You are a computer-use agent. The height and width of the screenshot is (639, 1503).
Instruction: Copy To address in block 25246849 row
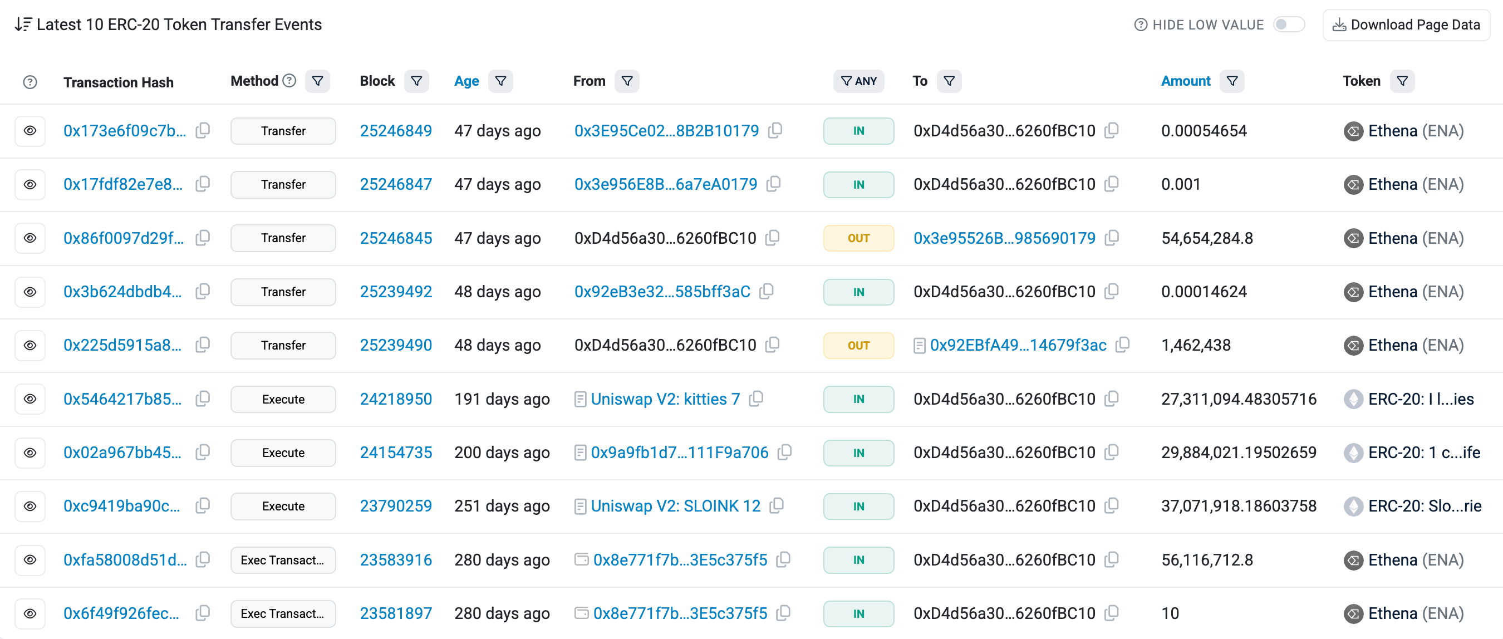[x=1112, y=130]
